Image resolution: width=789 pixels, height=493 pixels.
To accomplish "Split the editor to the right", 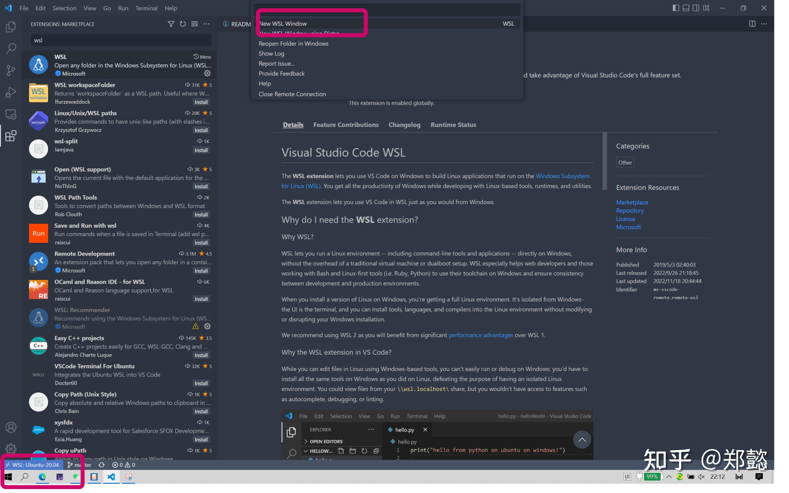I will coord(752,24).
